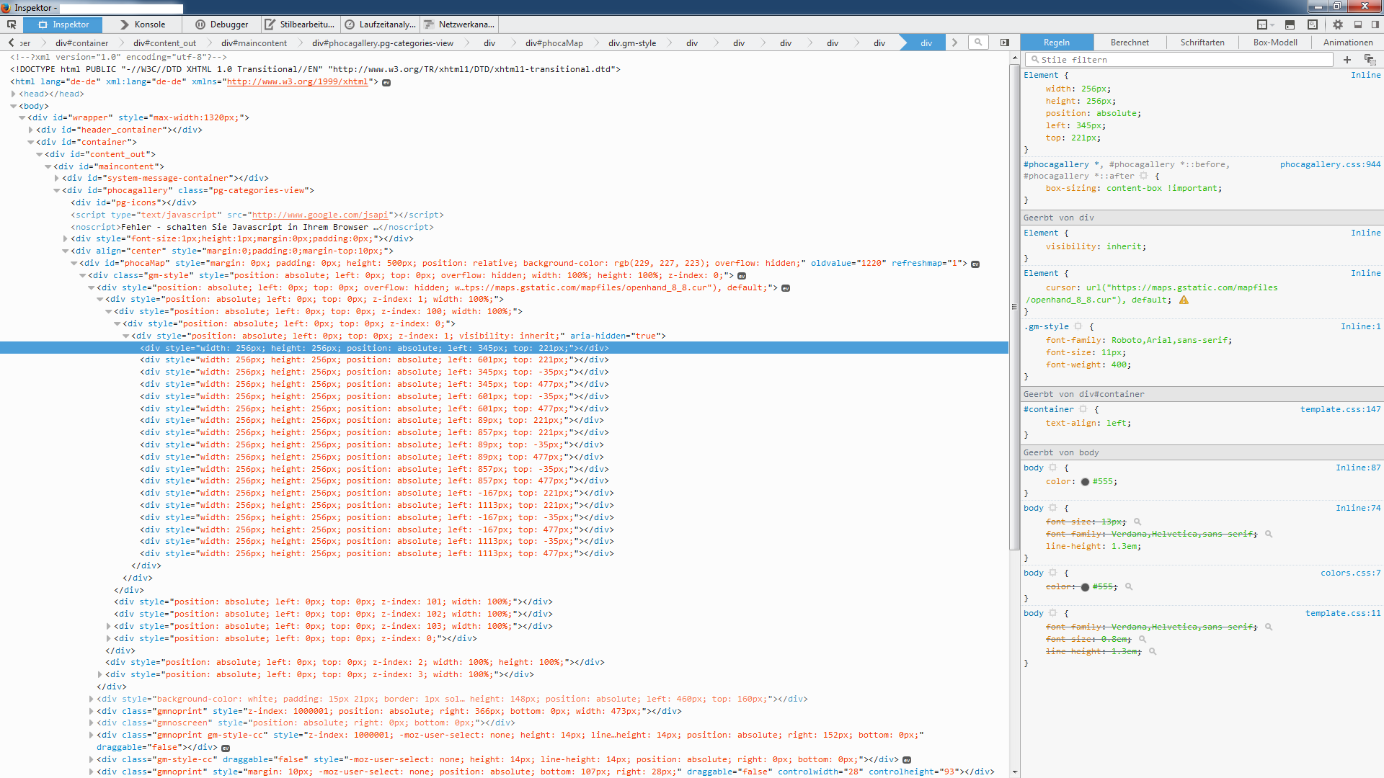This screenshot has width=1384, height=778.
Task: Toggle the sidebar pane collapse icon
Action: 1005,43
